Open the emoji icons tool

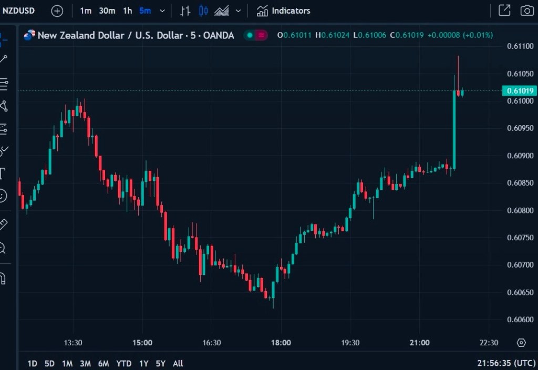3,196
